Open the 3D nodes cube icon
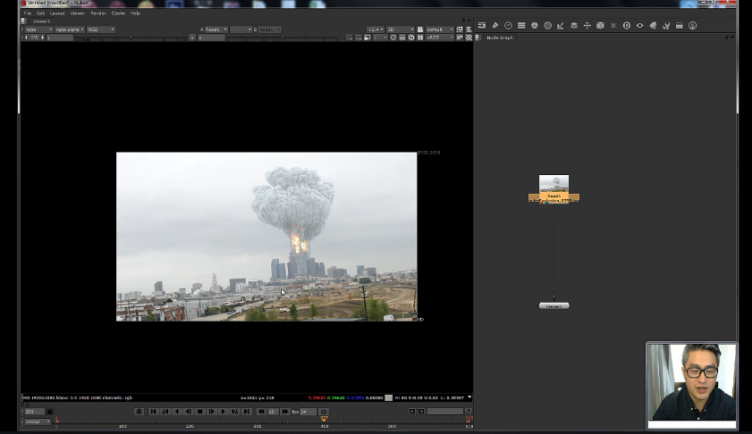752x434 pixels. (x=600, y=26)
